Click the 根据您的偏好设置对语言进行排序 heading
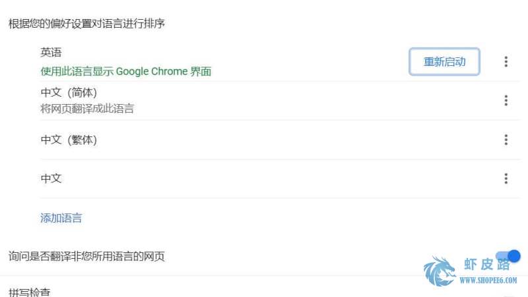 pyautogui.click(x=86, y=24)
